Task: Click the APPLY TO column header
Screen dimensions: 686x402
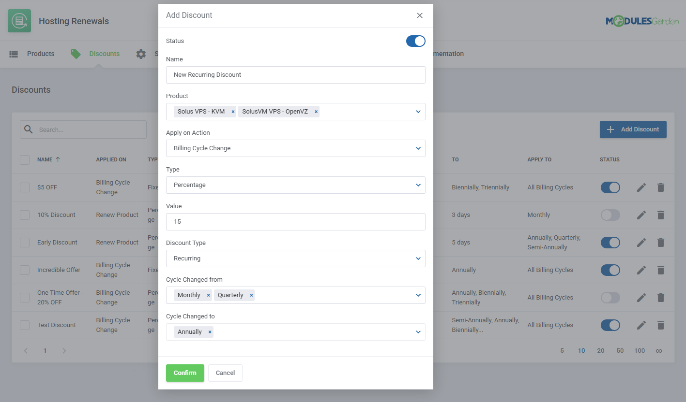Action: [539, 159]
